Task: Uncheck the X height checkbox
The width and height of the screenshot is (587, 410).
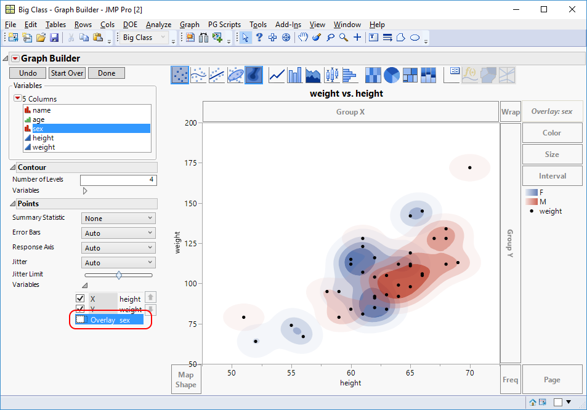Action: click(79, 299)
